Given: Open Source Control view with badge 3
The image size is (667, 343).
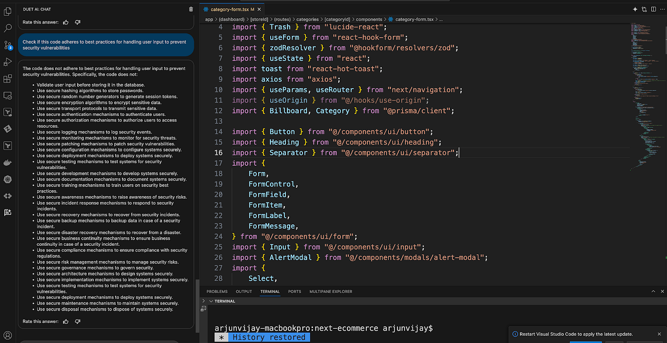Looking at the screenshot, I should [x=8, y=45].
